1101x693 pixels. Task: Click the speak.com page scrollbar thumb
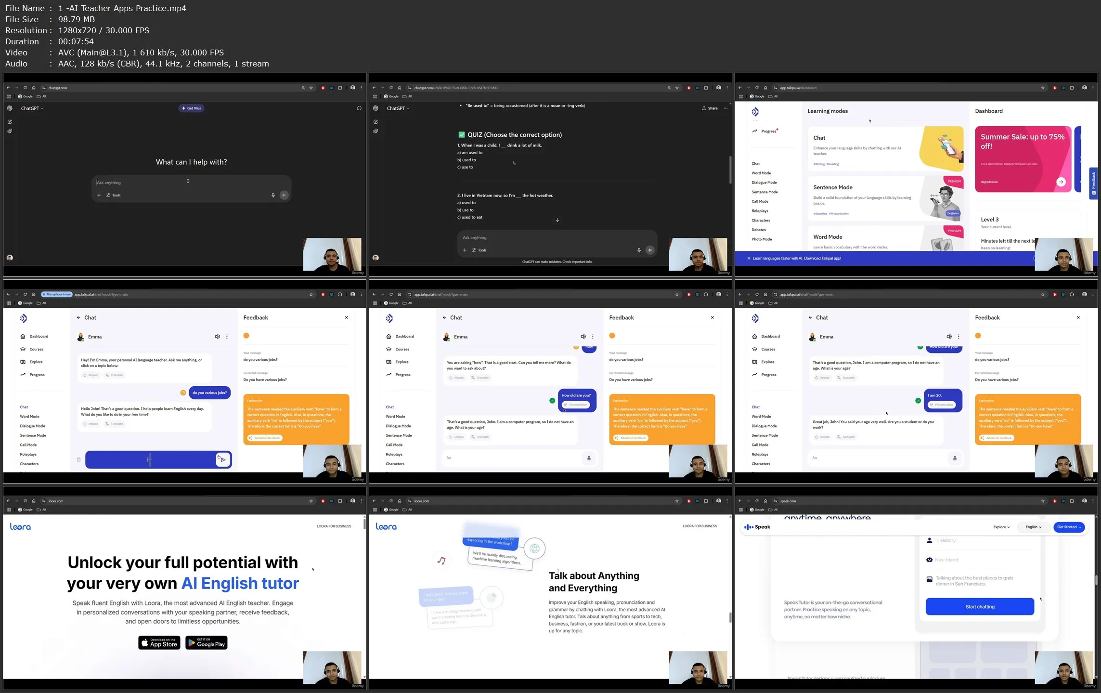coord(1096,580)
